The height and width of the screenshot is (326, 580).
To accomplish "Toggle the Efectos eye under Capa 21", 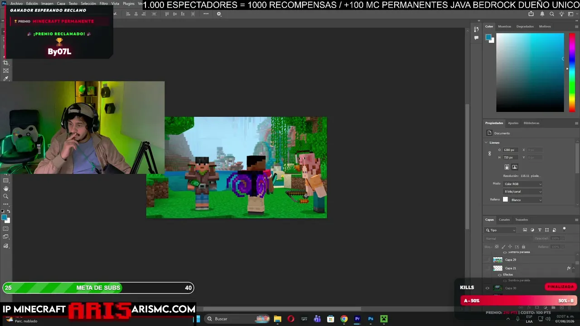I will coord(500,275).
